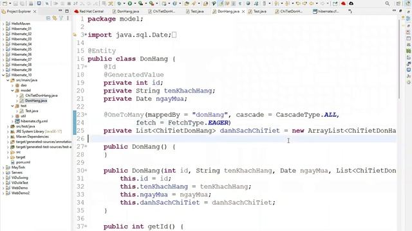Switch to Red Hat Central tab
This screenshot has height=231, width=412.
coord(89,12)
